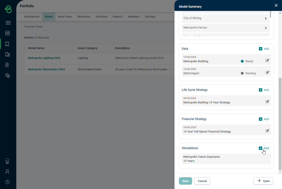Open the Metropolis Lighting 2024 model link

[x=44, y=58]
